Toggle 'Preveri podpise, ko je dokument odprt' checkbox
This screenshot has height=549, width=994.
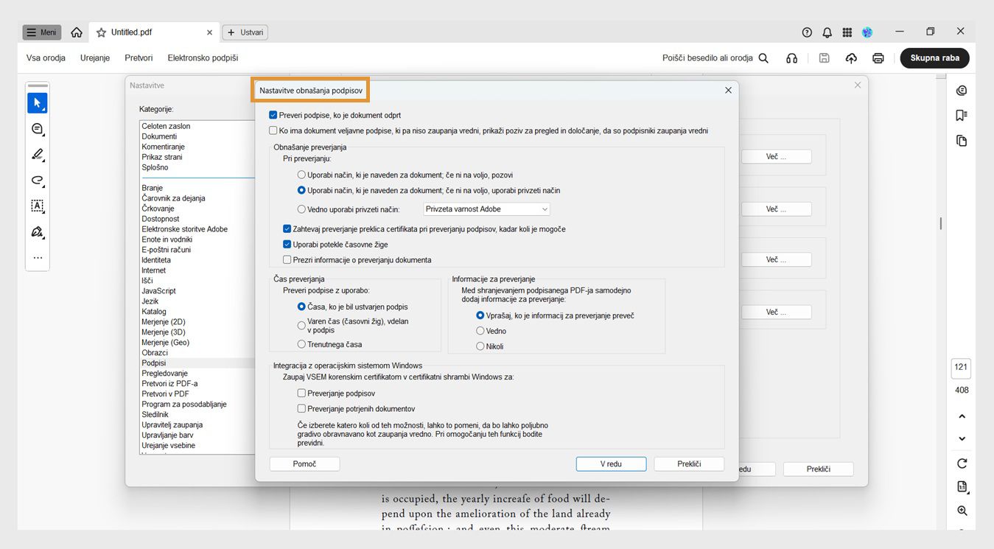(273, 116)
